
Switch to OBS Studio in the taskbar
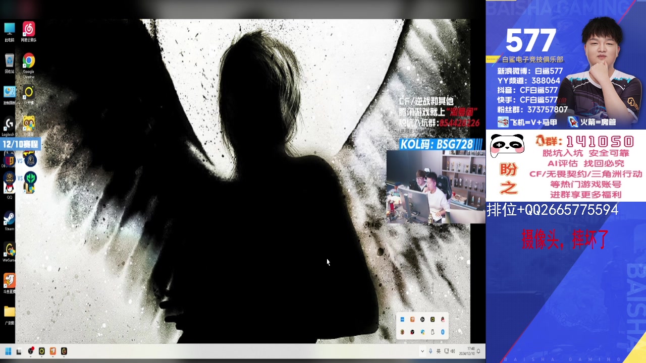point(31,351)
